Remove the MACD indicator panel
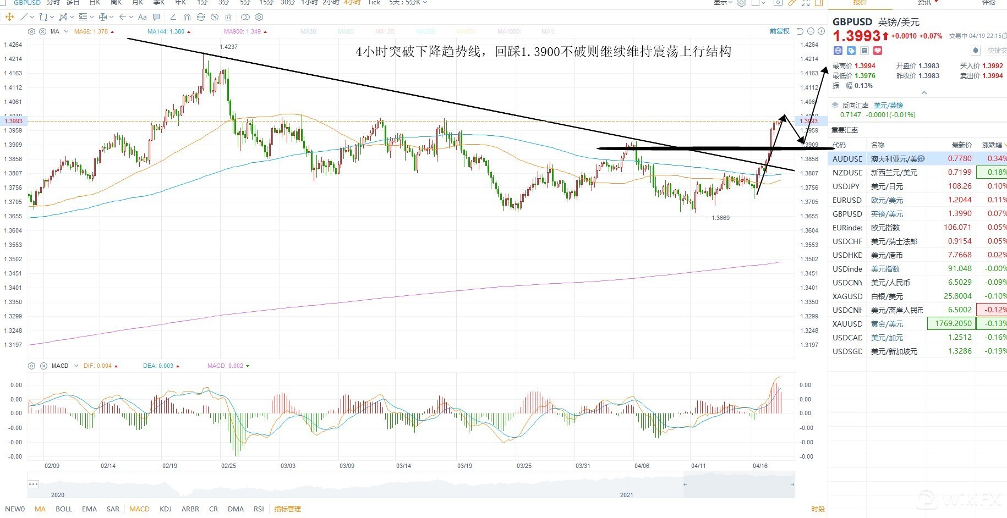Viewport: 1007px width, 518px height. point(43,366)
